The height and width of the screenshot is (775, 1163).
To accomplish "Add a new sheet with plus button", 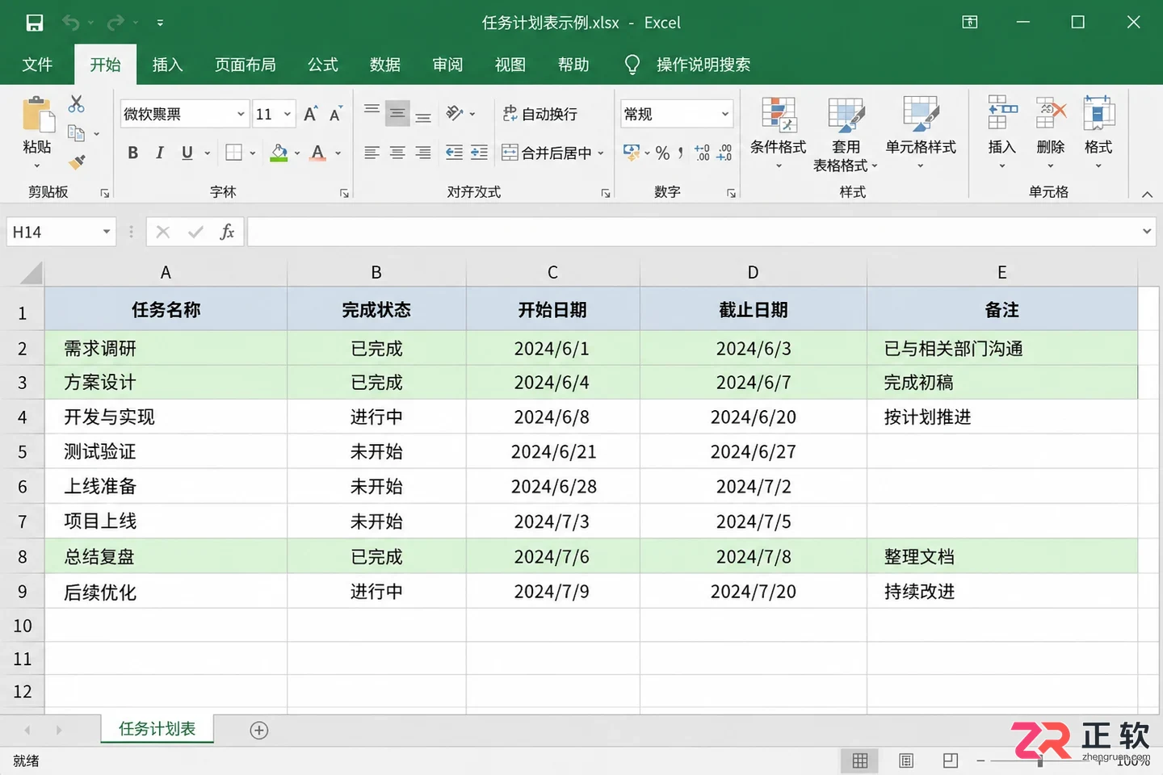I will click(x=259, y=731).
